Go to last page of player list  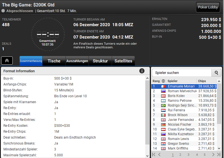click(x=219, y=154)
